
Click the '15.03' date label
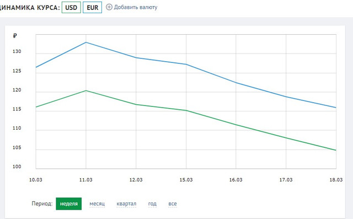(186, 180)
